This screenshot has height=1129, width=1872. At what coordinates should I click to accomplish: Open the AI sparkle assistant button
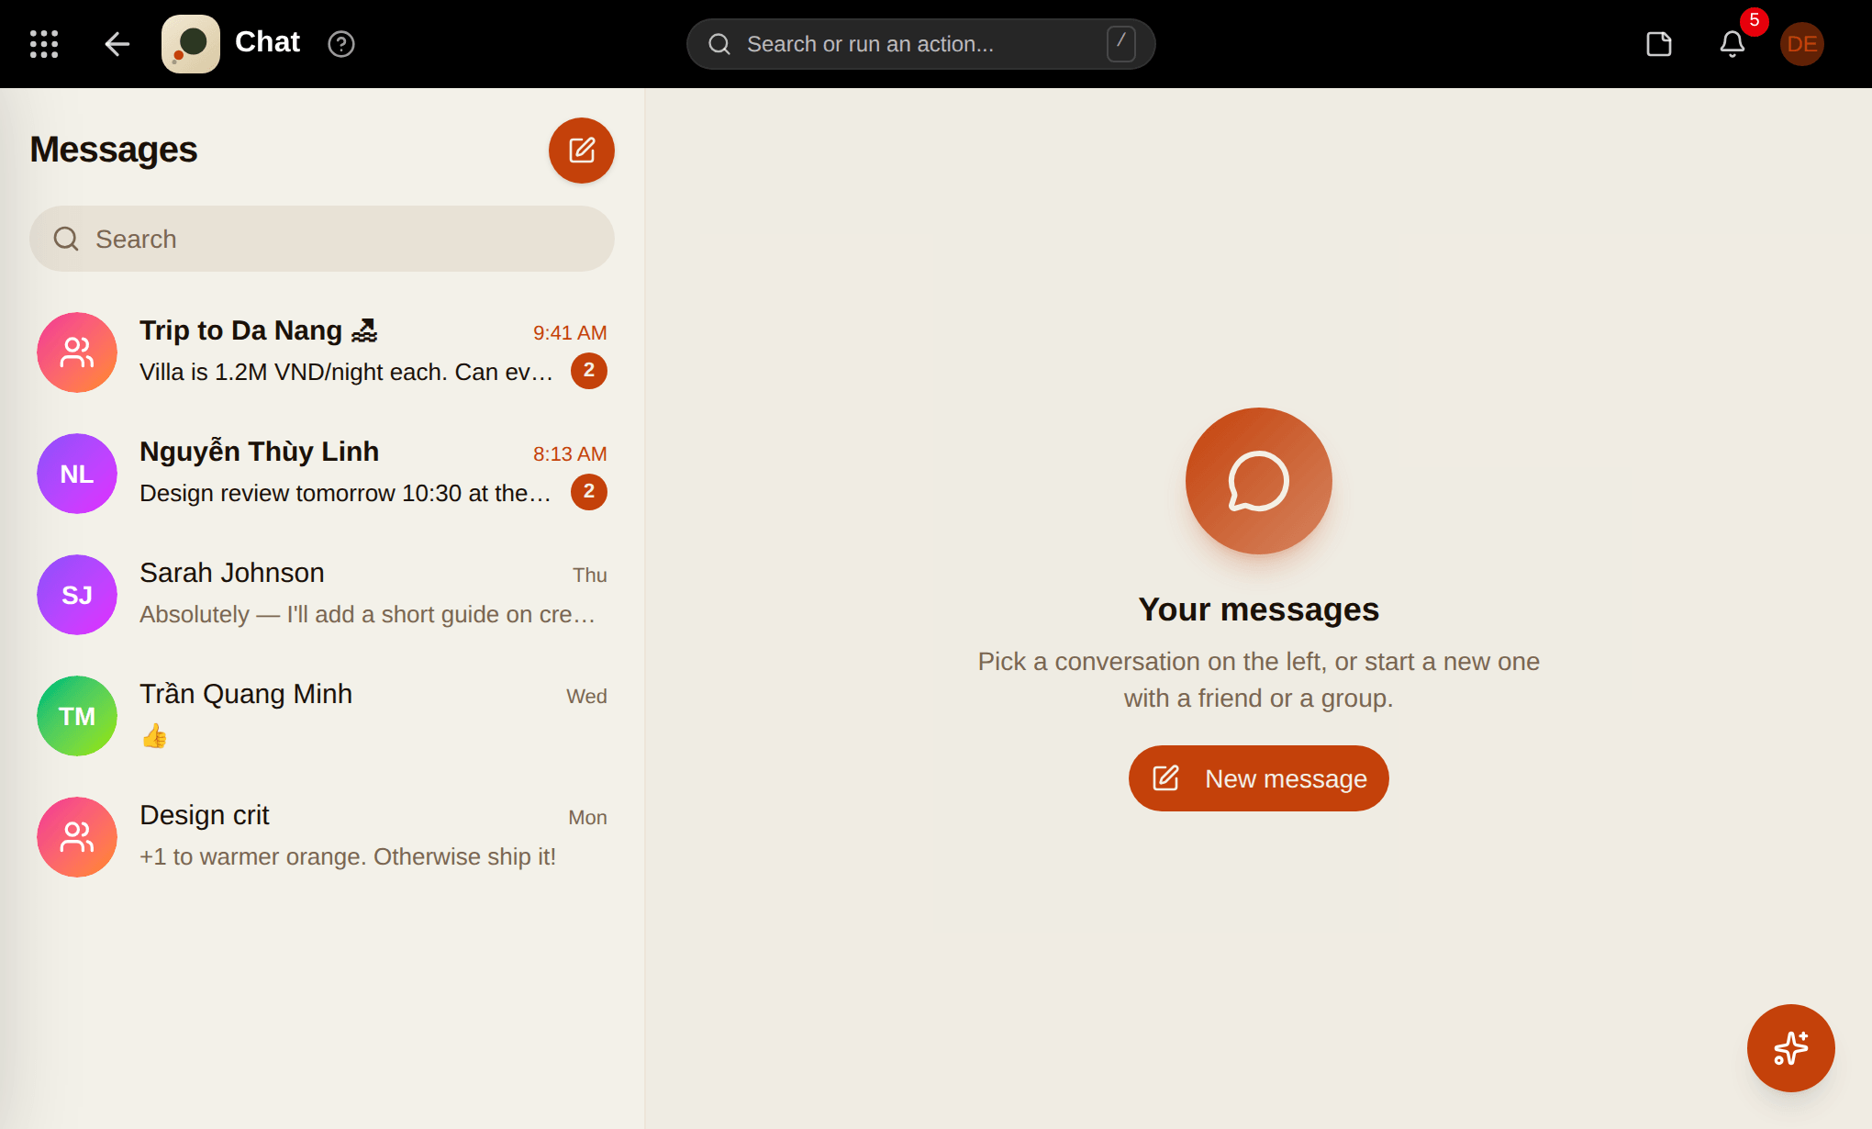(x=1791, y=1048)
